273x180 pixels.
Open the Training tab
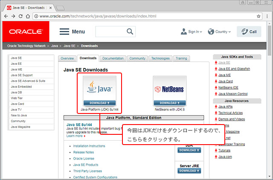click(181, 58)
